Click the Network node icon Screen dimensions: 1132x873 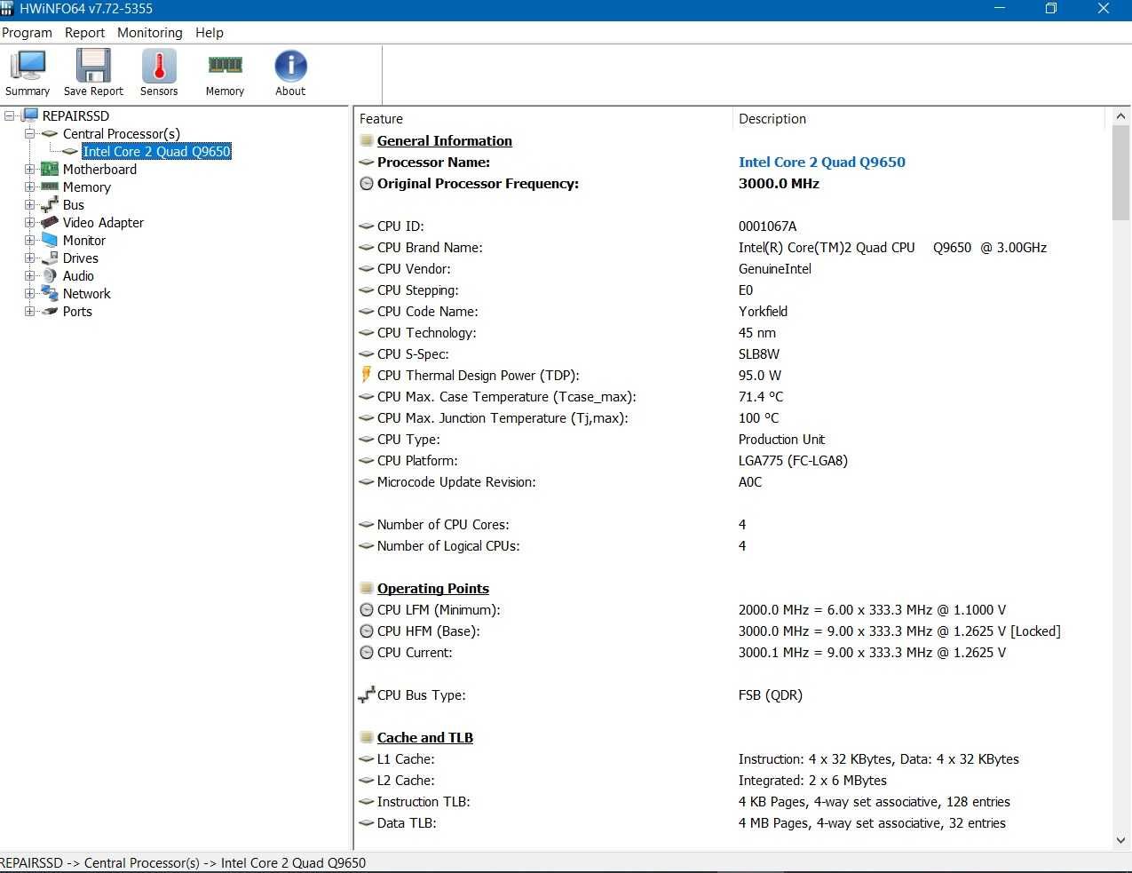[x=50, y=293]
